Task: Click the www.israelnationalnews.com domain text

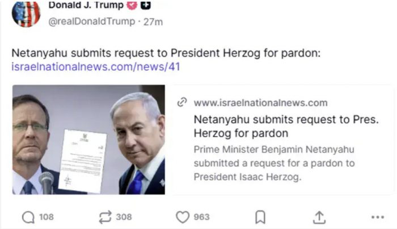Action: click(x=260, y=103)
